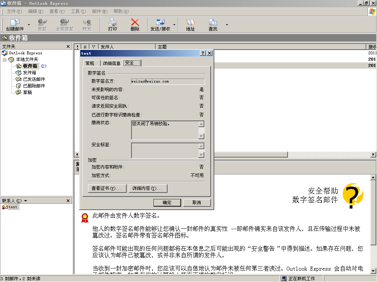Click down arrow of 撤消状态 text box scrollbar
Viewport: 377px width, 282px height.
[x=201, y=136]
